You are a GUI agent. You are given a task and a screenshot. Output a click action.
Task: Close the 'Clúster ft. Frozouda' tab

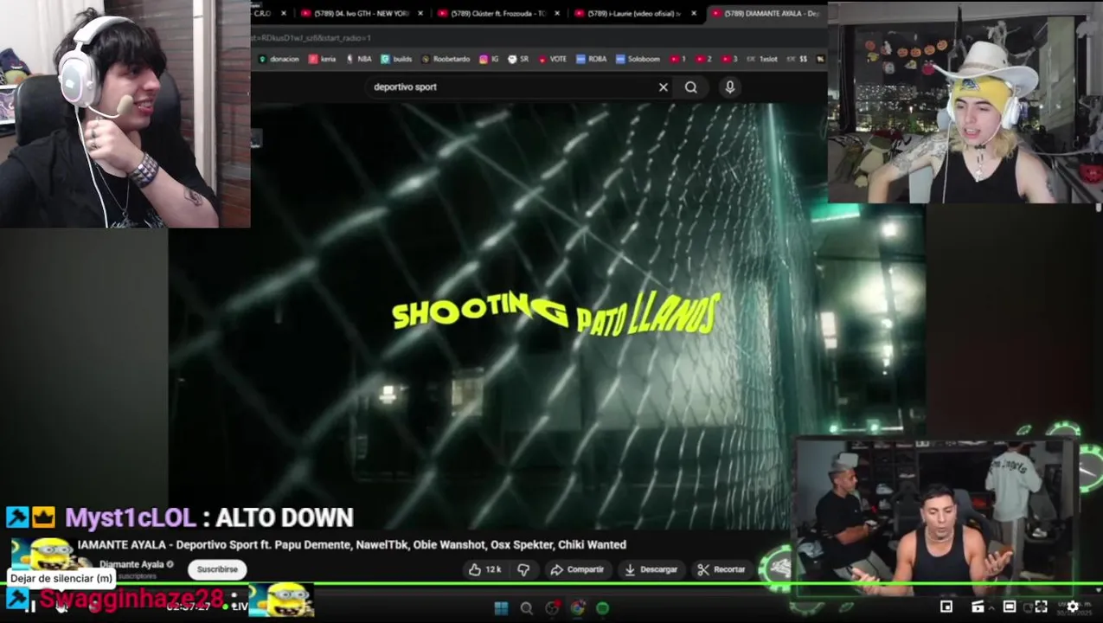pyautogui.click(x=557, y=13)
